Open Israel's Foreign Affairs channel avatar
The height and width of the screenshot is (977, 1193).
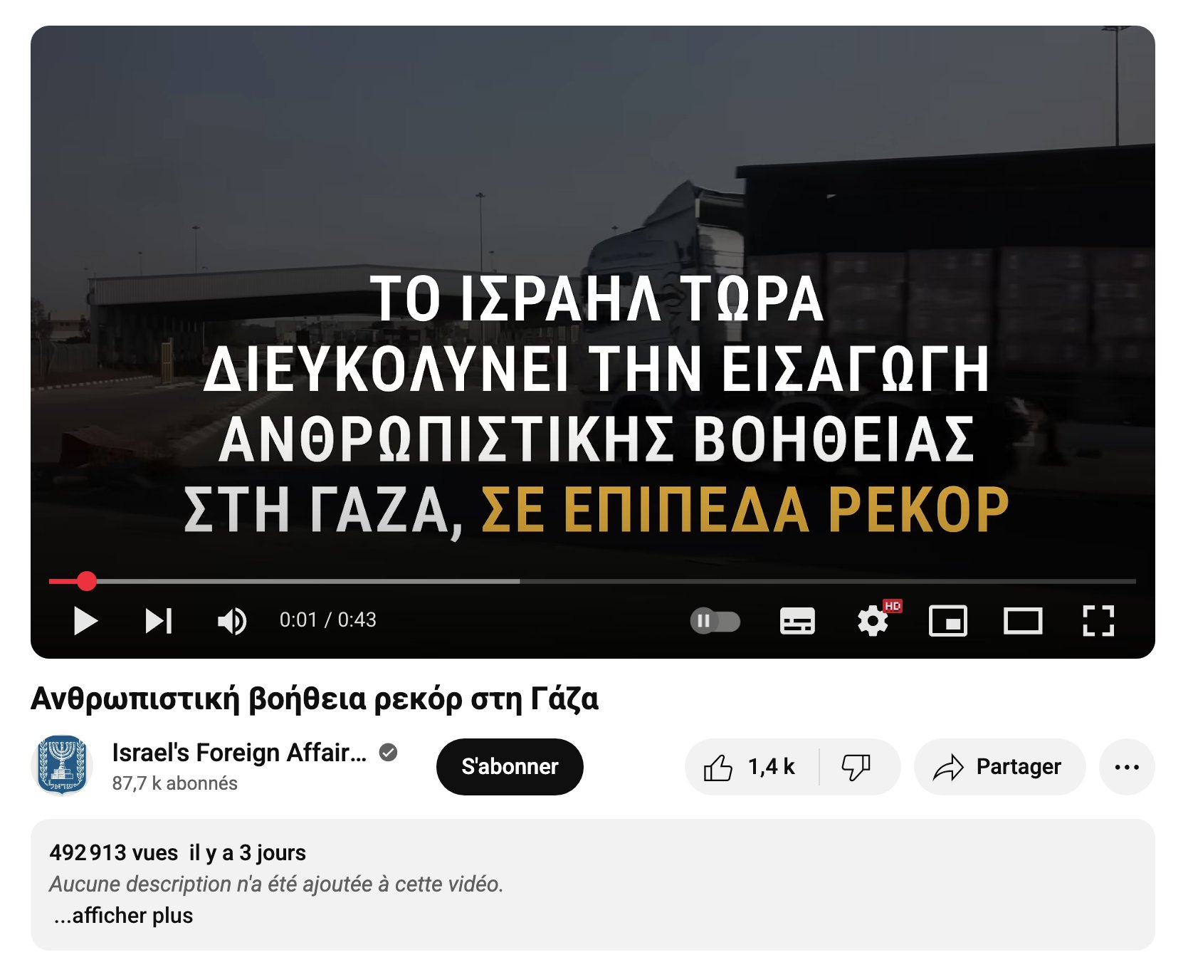click(x=63, y=766)
